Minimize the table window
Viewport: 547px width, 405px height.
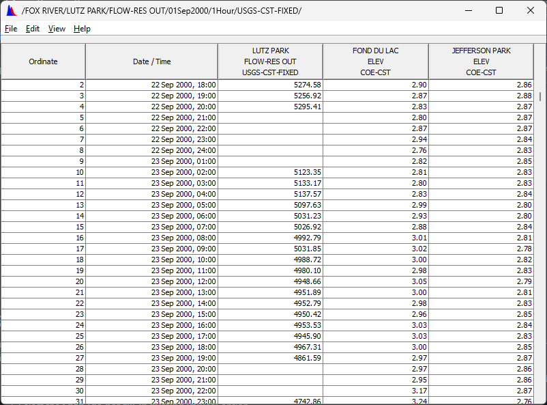pos(469,10)
